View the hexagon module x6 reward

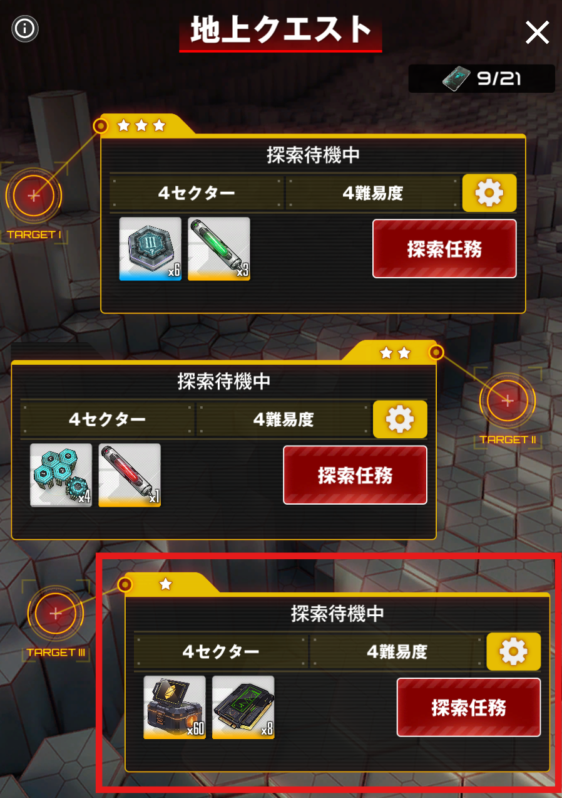point(150,249)
